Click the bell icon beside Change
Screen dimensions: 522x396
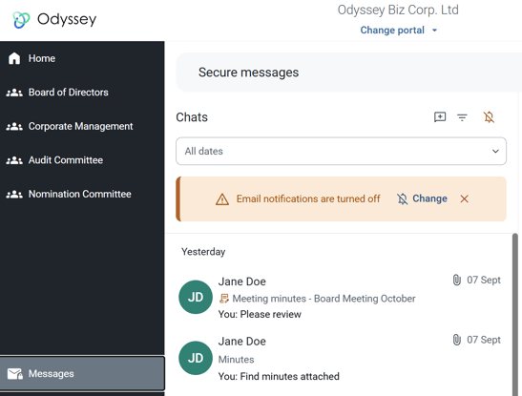pos(402,199)
